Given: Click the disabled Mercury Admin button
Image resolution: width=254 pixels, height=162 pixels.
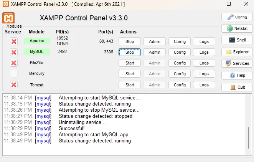Looking at the screenshot, I should point(155,74).
